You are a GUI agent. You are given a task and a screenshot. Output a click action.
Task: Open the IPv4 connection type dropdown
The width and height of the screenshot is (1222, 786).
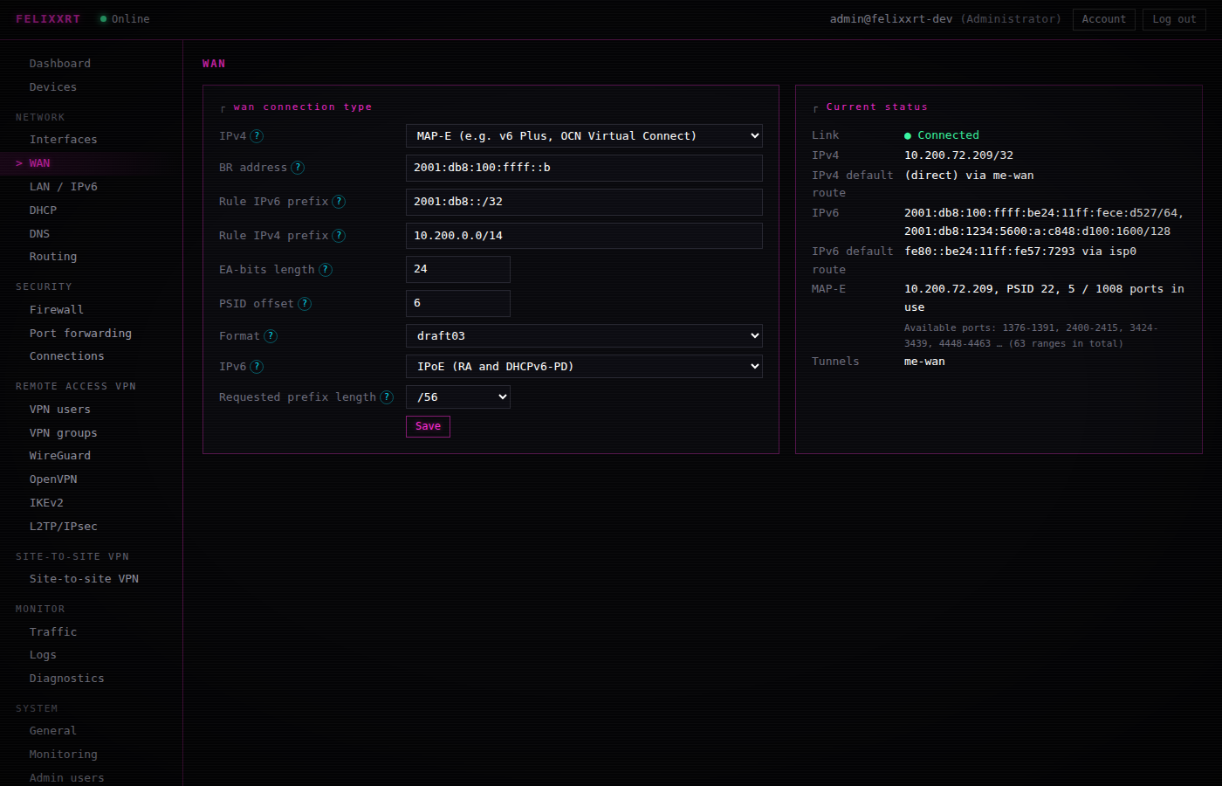[584, 135]
